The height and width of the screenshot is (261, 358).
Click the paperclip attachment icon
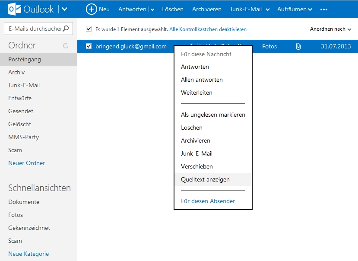click(298, 46)
